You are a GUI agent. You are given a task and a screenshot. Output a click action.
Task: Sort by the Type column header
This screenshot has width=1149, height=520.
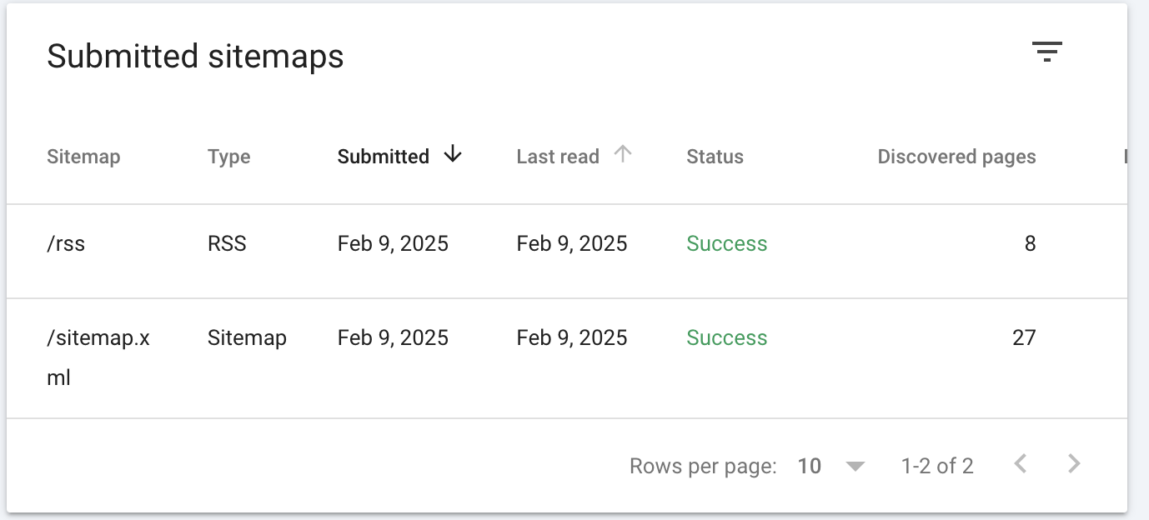point(228,157)
